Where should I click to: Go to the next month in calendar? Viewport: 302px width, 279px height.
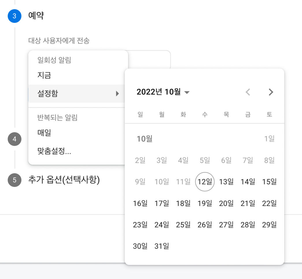pos(271,92)
